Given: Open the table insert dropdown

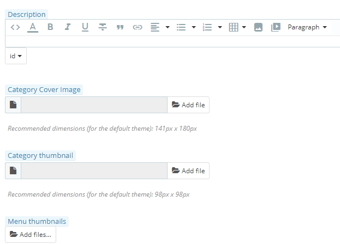Looking at the screenshot, I should [x=237, y=27].
